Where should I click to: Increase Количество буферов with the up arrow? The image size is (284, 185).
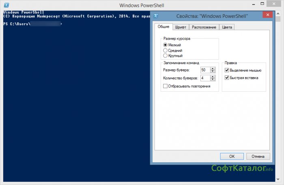pyautogui.click(x=213, y=76)
